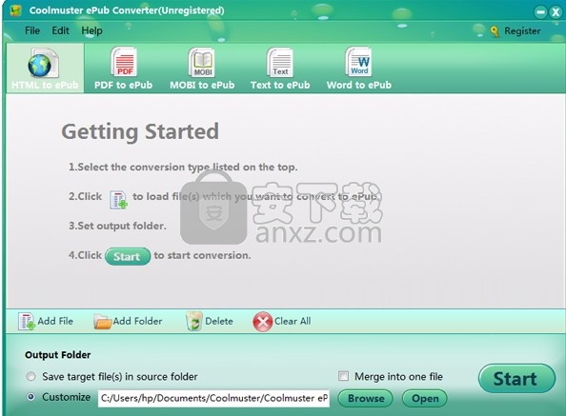
Task: Start the conversion with large Start button
Action: 516,379
